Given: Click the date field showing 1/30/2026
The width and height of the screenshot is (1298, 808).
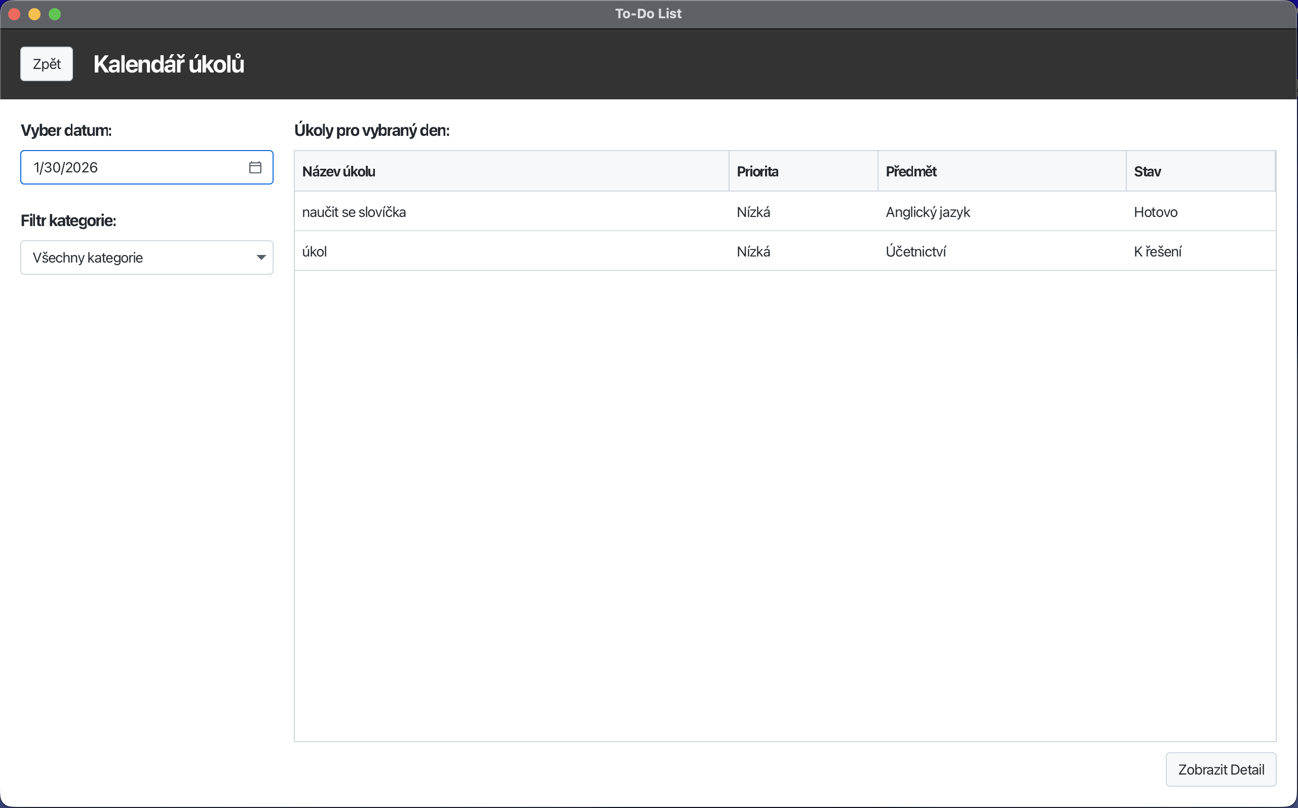Looking at the screenshot, I should click(x=128, y=167).
